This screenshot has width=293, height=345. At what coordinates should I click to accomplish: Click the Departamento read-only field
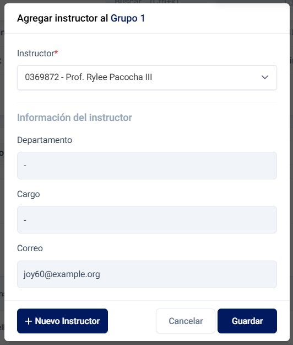147,166
